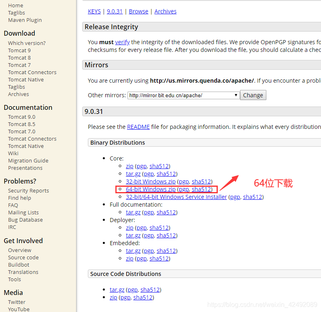Download the Embedded tar.gz
This screenshot has width=321, height=312.
133,251
